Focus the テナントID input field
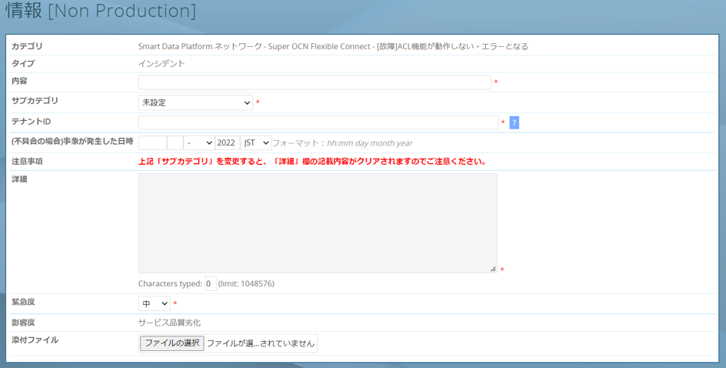 pos(318,122)
